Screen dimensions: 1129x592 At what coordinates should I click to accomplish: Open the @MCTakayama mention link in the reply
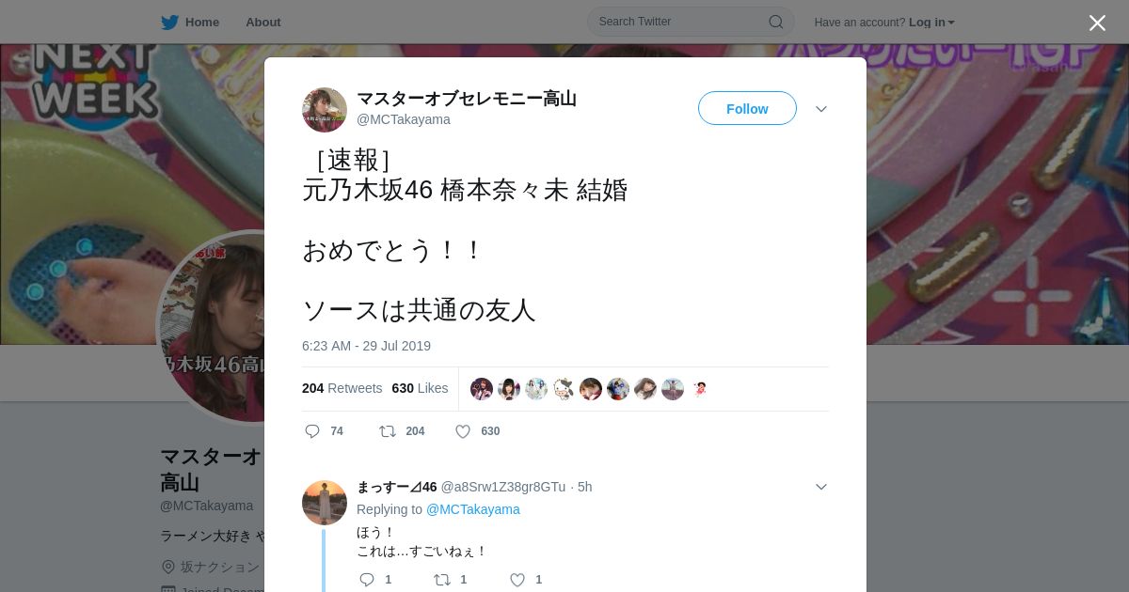pos(473,509)
